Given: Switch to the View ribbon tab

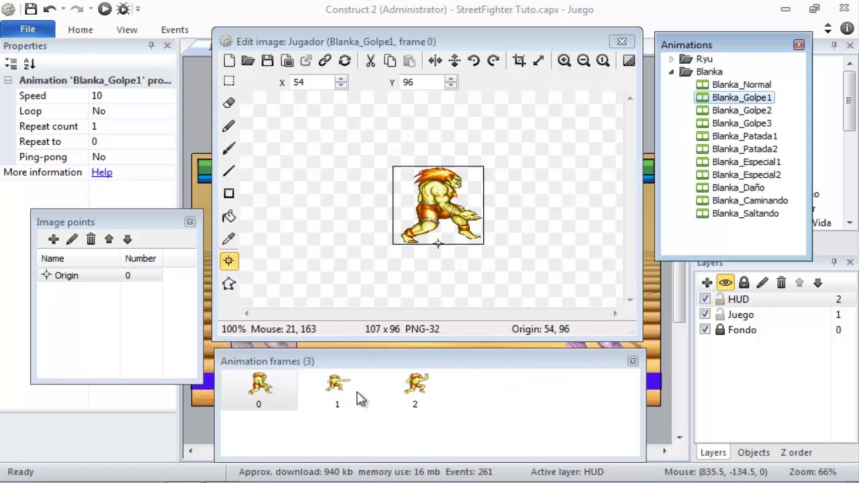Looking at the screenshot, I should coord(127,30).
